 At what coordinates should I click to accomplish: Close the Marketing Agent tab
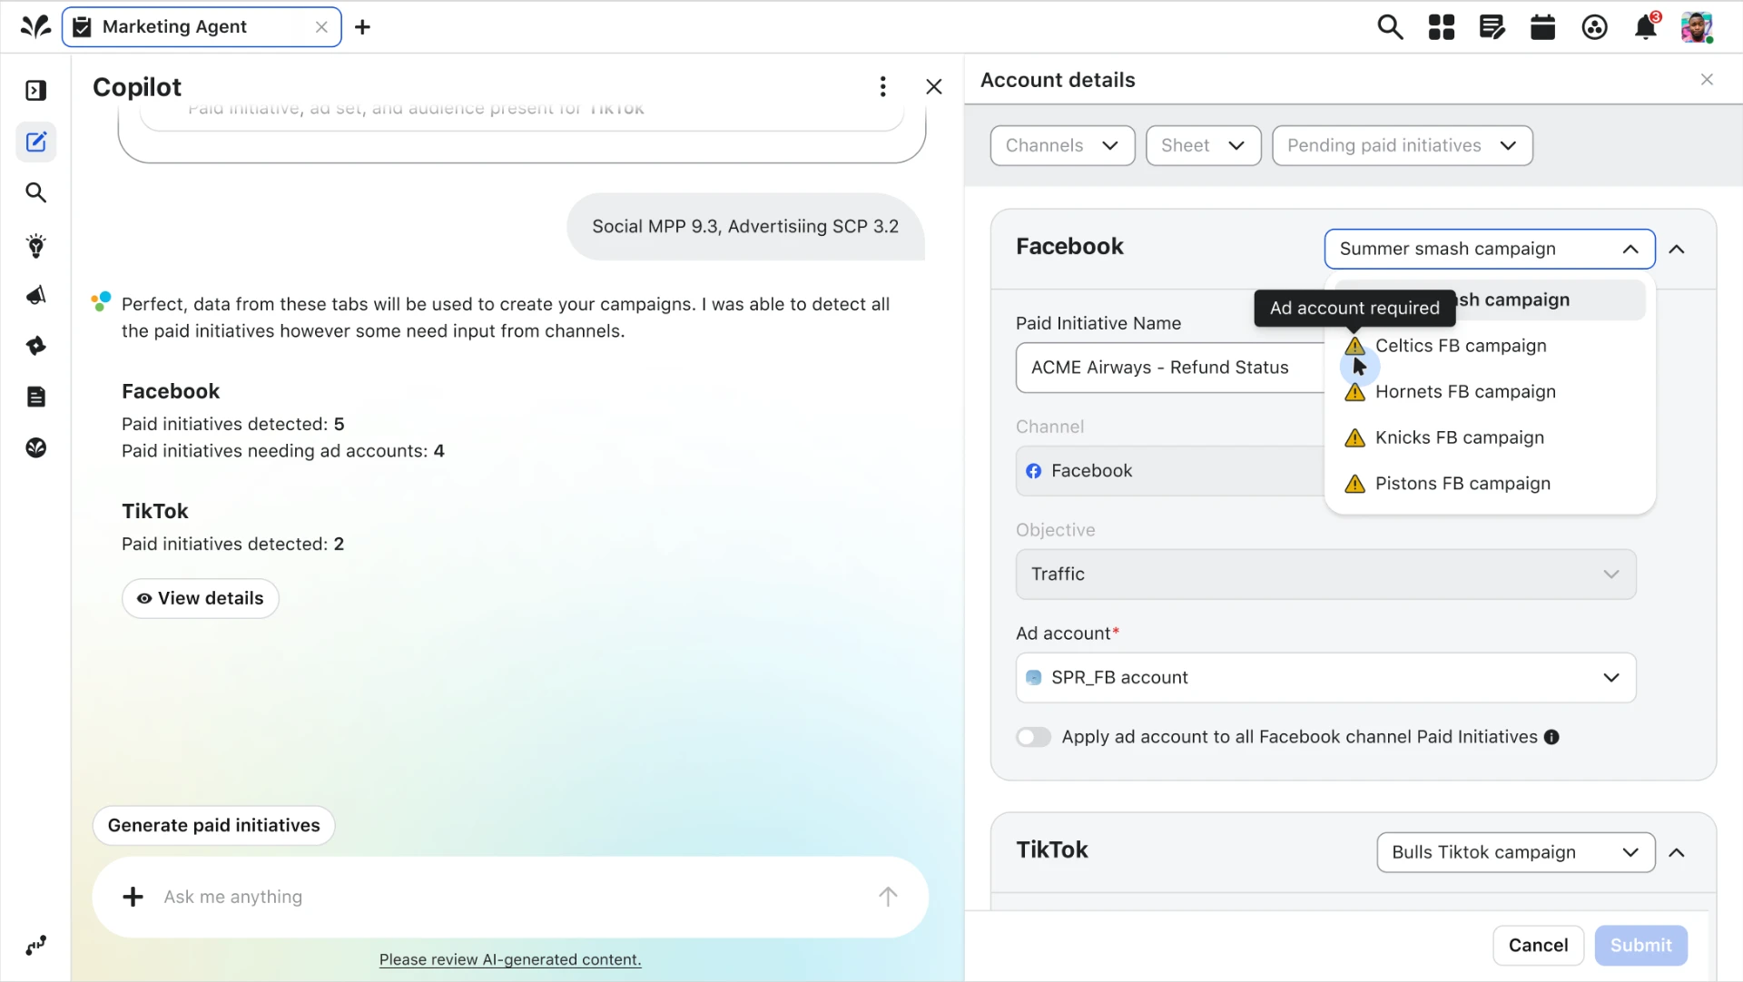click(321, 27)
